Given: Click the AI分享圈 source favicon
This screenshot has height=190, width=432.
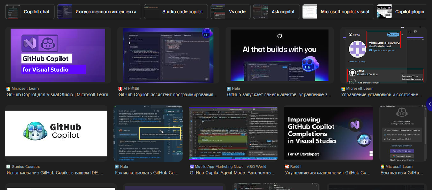Looking at the screenshot, I should point(120,88).
